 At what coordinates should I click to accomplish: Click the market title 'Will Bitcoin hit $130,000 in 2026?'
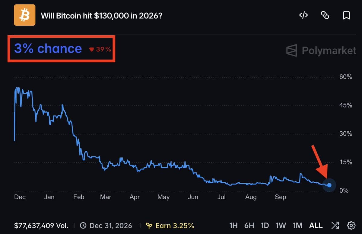(102, 15)
